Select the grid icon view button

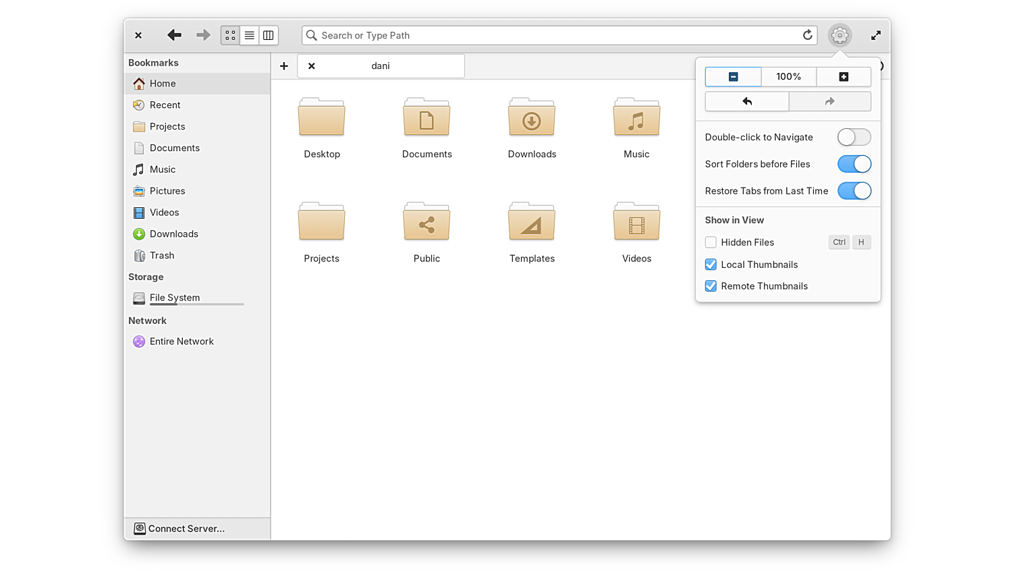(230, 35)
